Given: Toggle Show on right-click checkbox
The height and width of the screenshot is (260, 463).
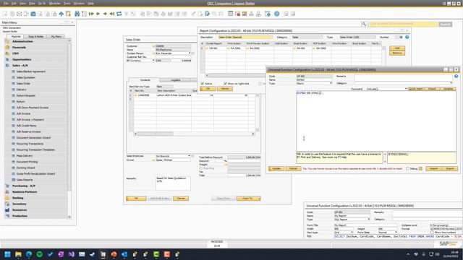Looking at the screenshot, I should [x=225, y=84].
